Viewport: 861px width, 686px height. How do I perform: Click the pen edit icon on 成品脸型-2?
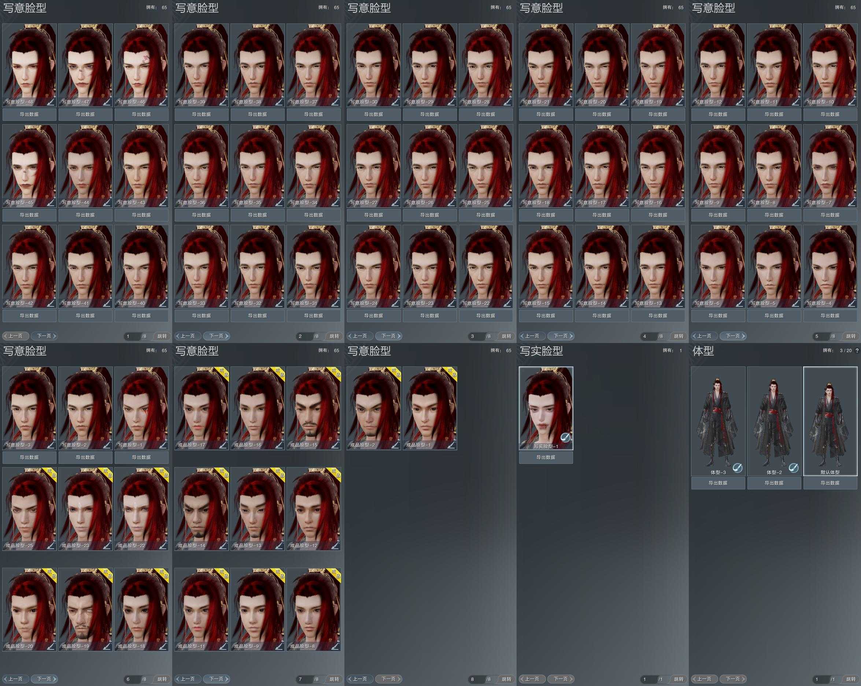coord(395,445)
